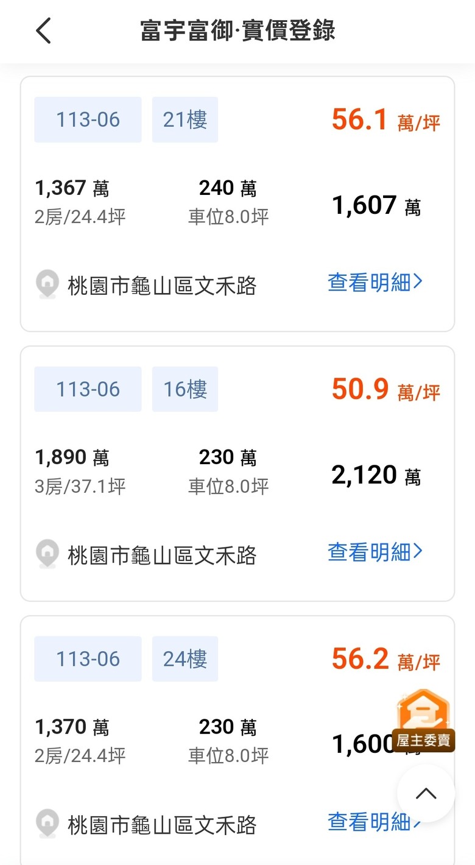Viewport: 475px width, 865px height.
Task: Tap the back arrow icon
Action: (x=43, y=31)
